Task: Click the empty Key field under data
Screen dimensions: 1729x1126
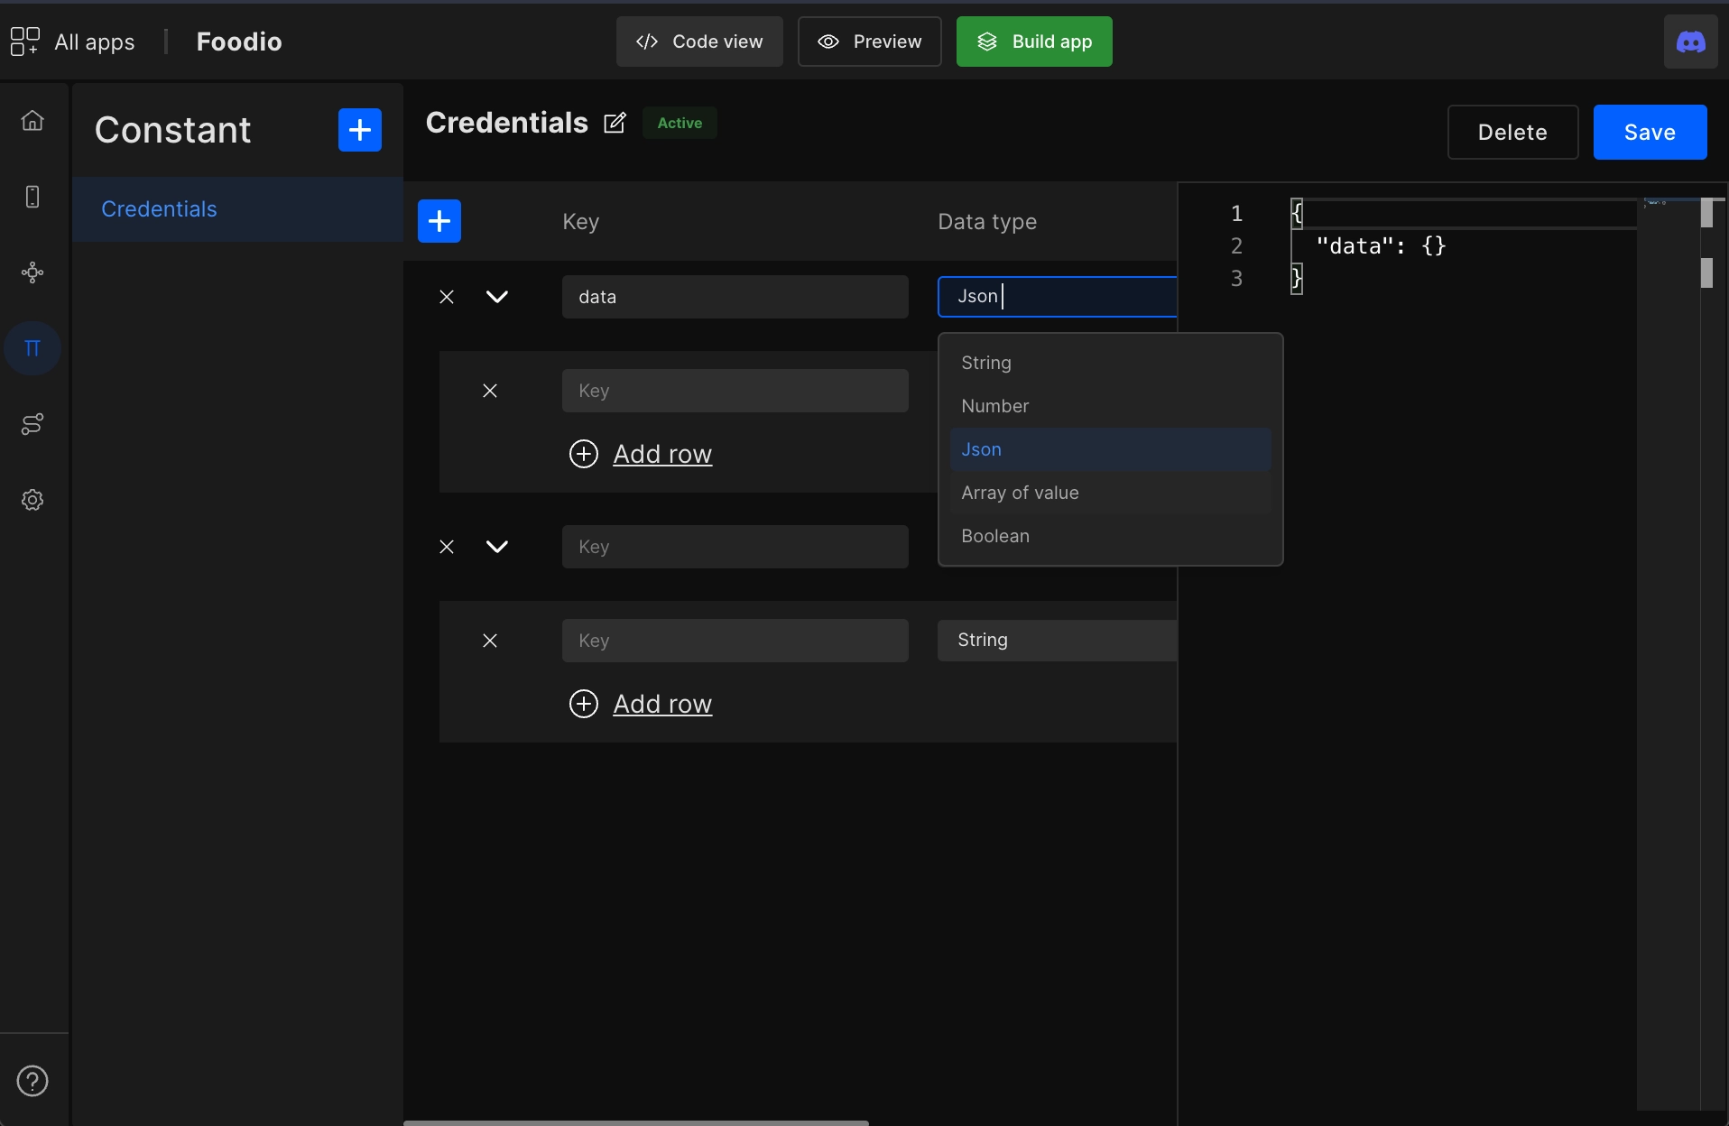Action: tap(735, 391)
